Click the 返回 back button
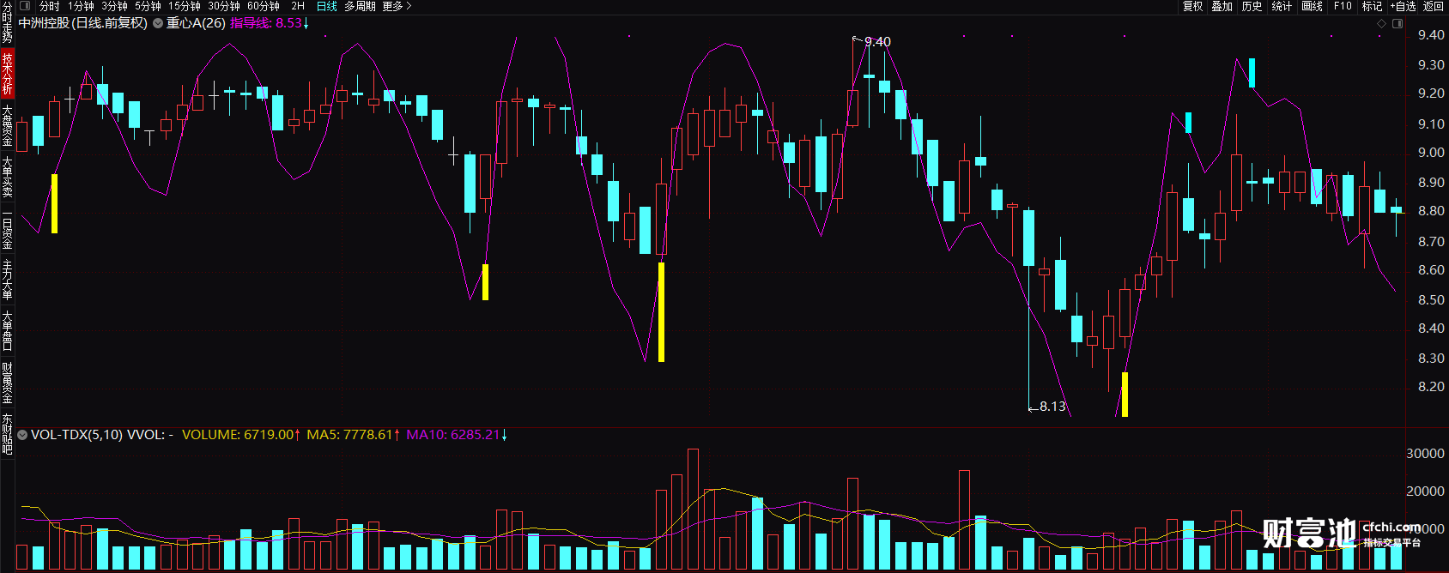 [x=1434, y=6]
